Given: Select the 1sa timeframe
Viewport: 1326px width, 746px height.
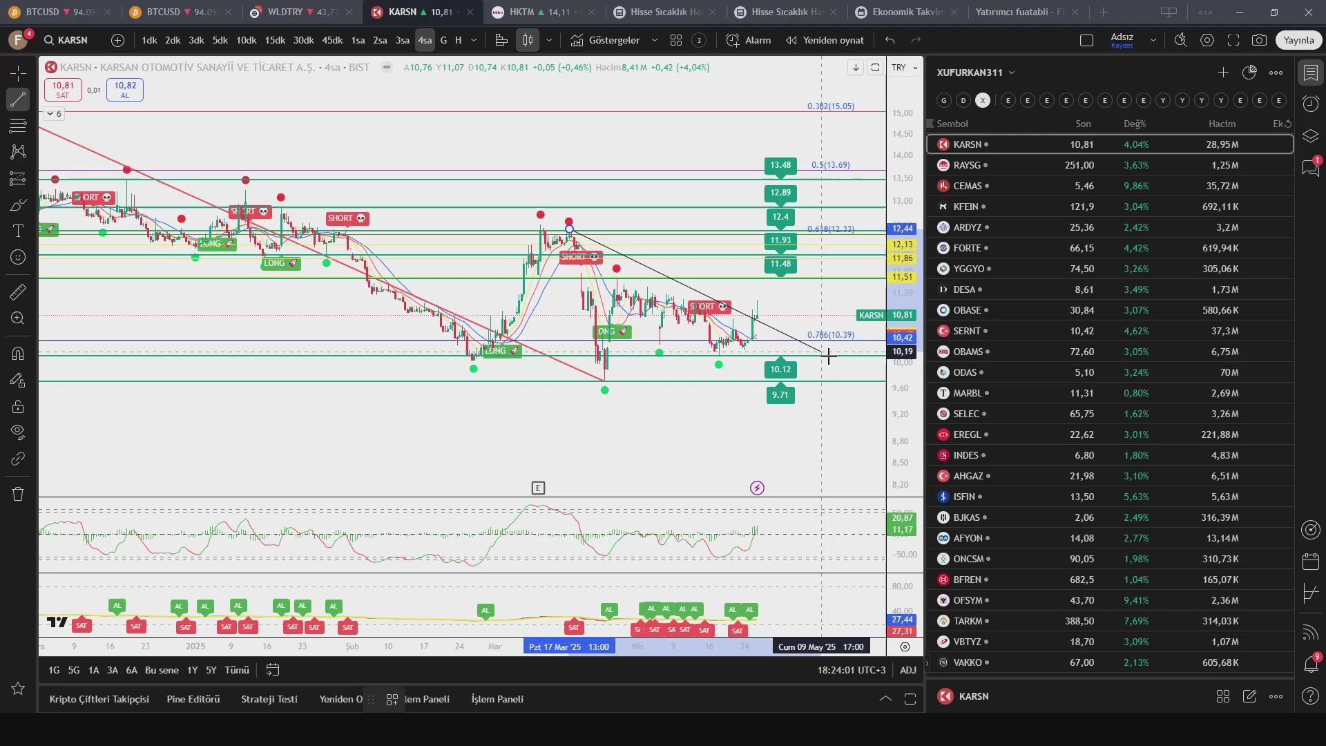Looking at the screenshot, I should (358, 40).
